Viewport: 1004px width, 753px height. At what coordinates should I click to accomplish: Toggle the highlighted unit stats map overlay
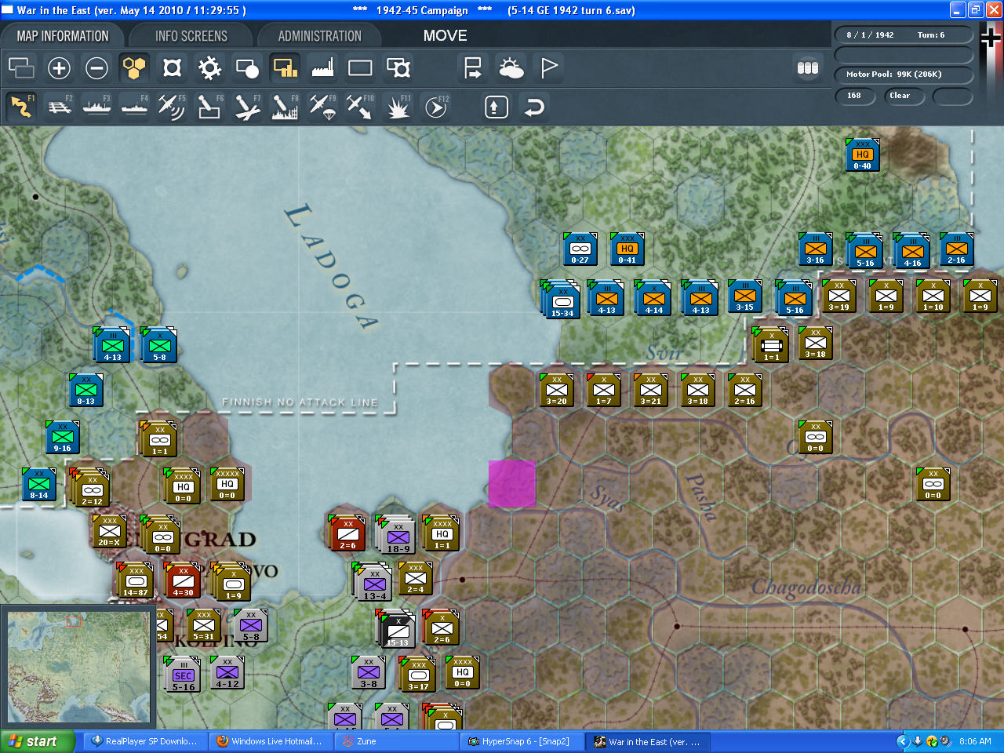click(x=285, y=68)
